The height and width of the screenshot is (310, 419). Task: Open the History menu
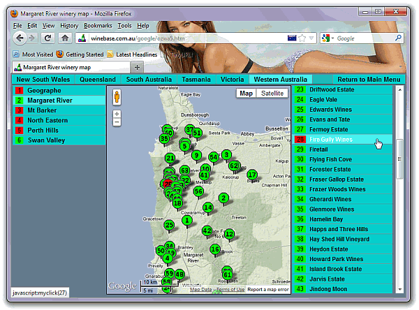(69, 26)
